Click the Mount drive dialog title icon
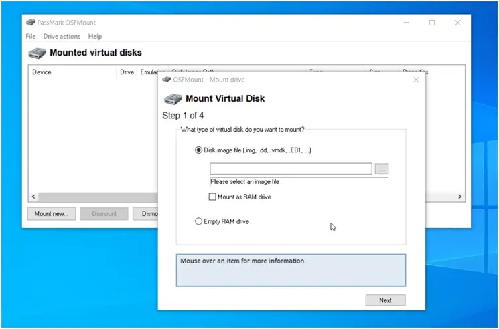This screenshot has width=499, height=329. click(166, 80)
